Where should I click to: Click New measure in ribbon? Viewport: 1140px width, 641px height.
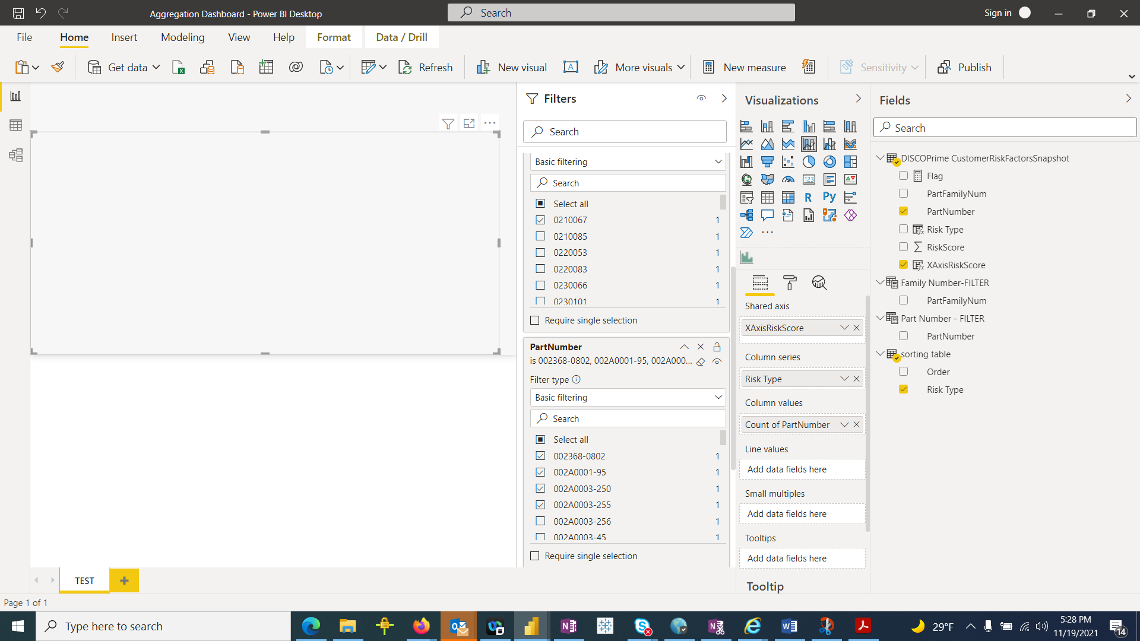(x=744, y=68)
